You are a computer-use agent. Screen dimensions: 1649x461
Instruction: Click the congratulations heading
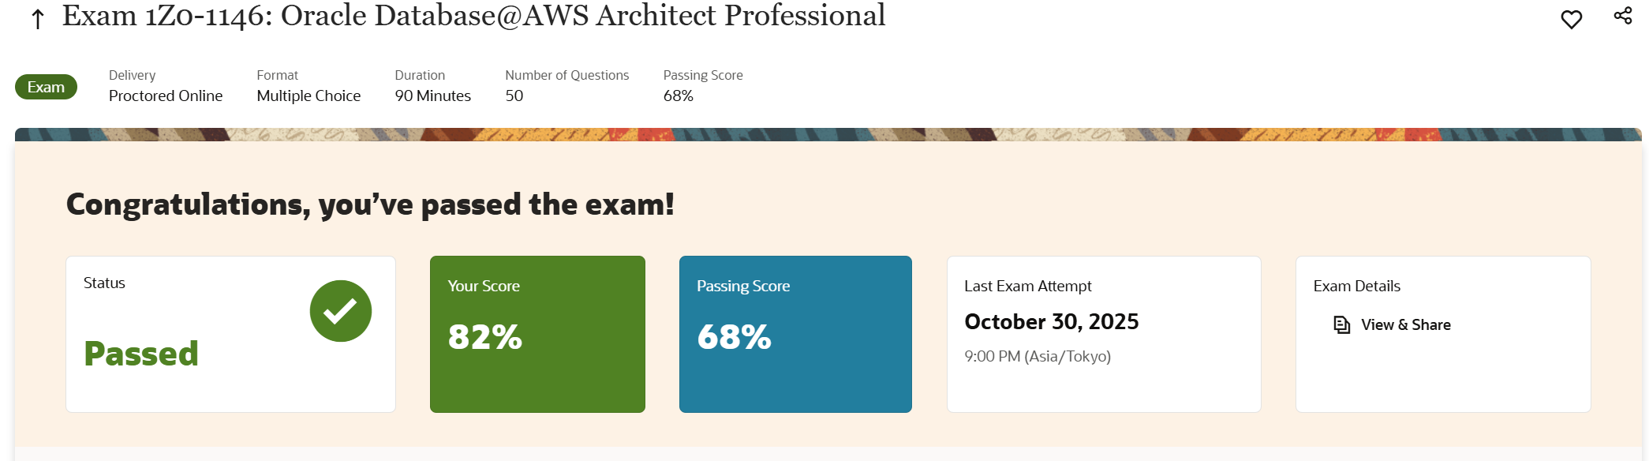[x=370, y=204]
